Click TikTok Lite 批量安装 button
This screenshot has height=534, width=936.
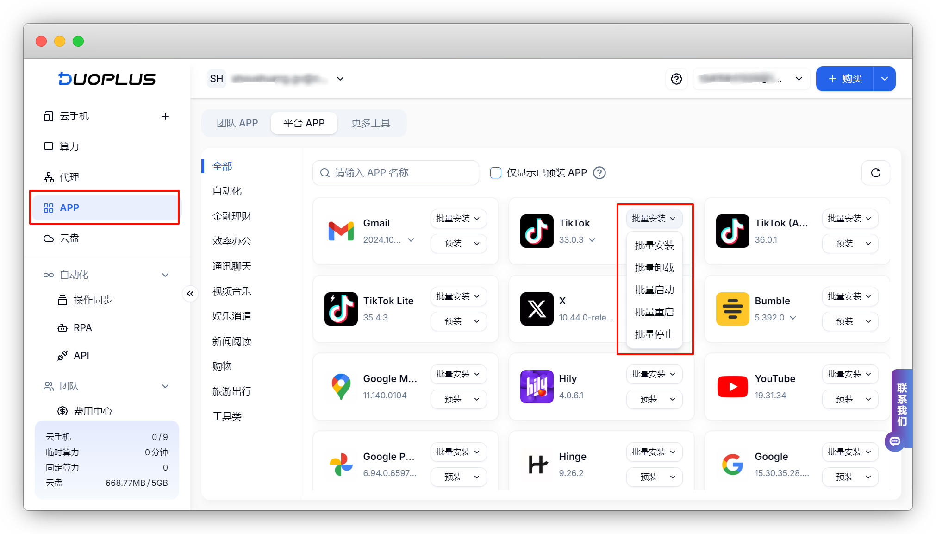pyautogui.click(x=459, y=296)
